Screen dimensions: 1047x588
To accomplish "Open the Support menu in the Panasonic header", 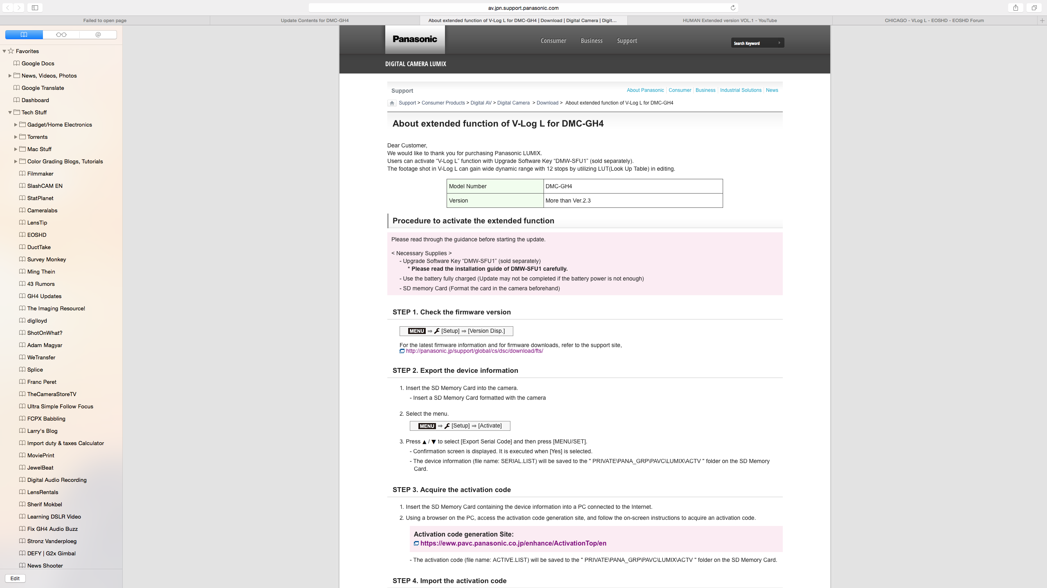I will tap(627, 40).
